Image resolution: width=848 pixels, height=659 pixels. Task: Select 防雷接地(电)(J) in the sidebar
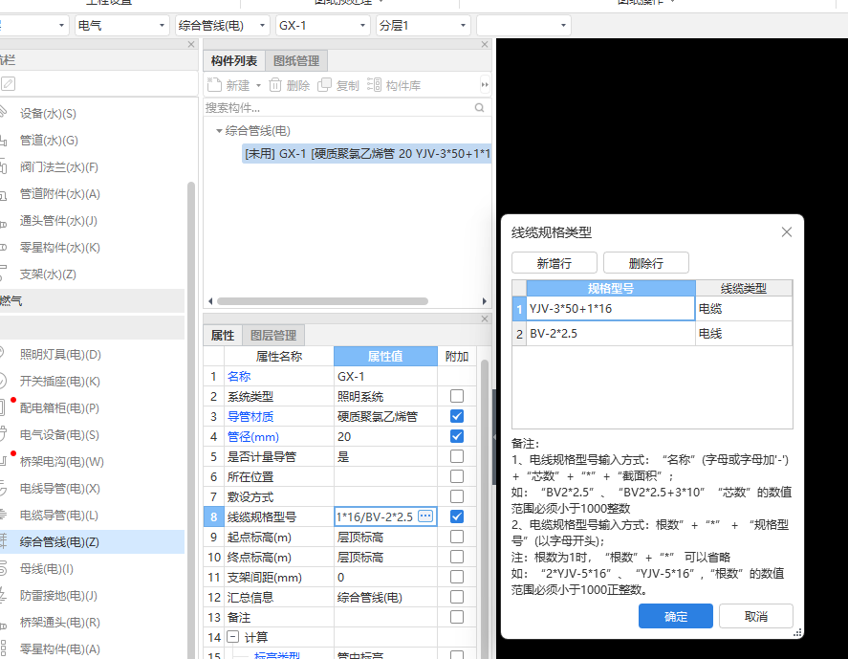(x=58, y=596)
